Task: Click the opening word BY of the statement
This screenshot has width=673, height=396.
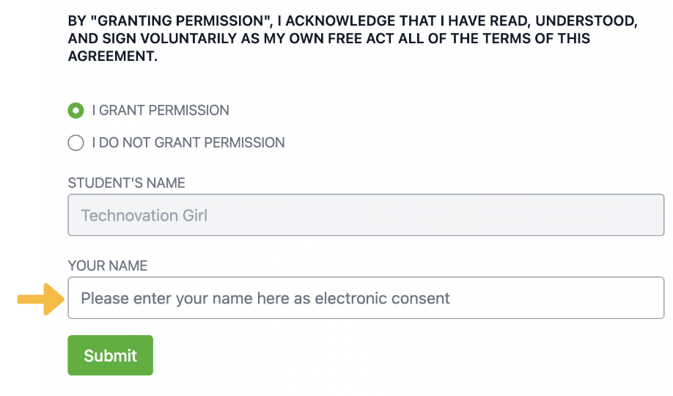Action: tap(76, 23)
